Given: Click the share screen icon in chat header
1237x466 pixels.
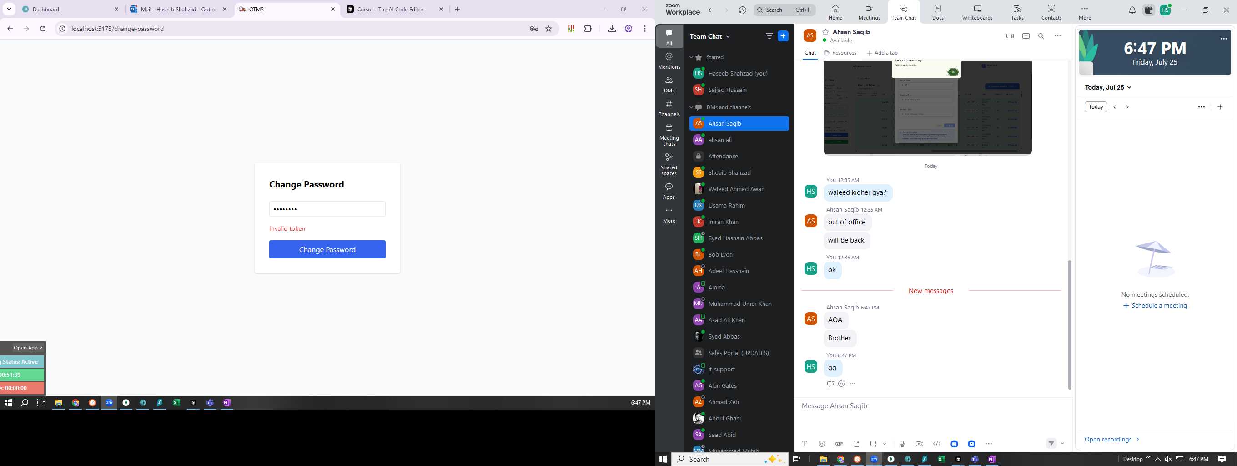Looking at the screenshot, I should click(1026, 36).
